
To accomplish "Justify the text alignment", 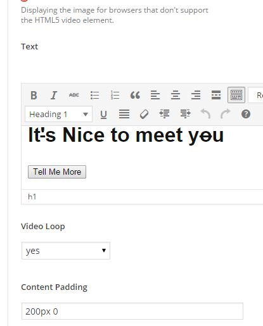I will click(x=124, y=115).
